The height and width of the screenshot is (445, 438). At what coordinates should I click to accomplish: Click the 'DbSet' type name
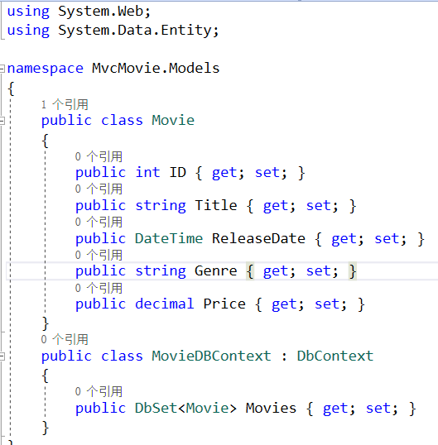click(x=156, y=408)
